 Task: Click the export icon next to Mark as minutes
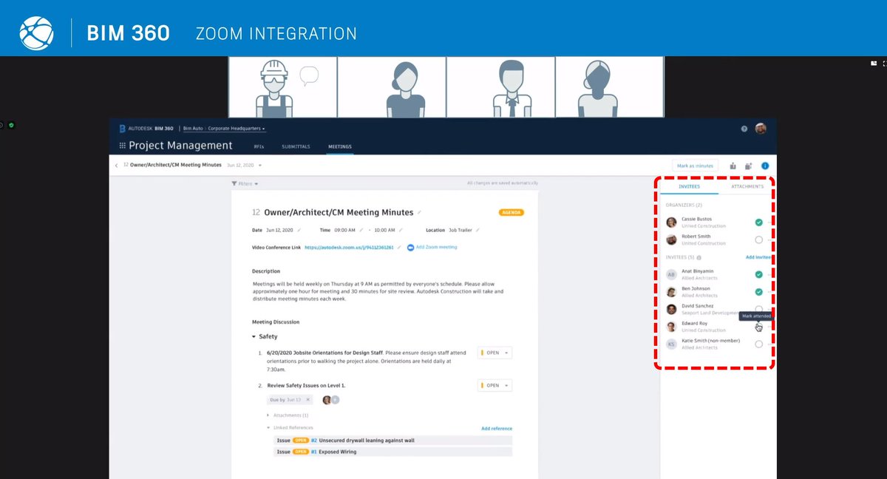733,166
